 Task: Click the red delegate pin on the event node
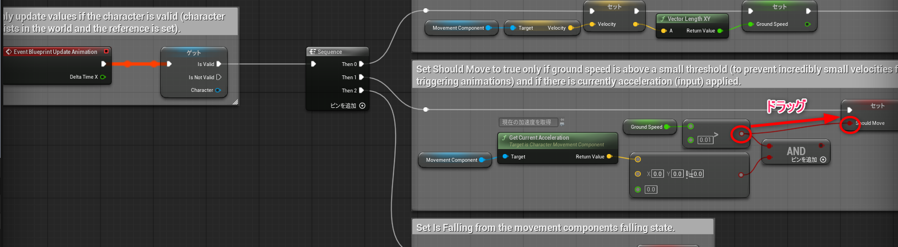tap(106, 52)
